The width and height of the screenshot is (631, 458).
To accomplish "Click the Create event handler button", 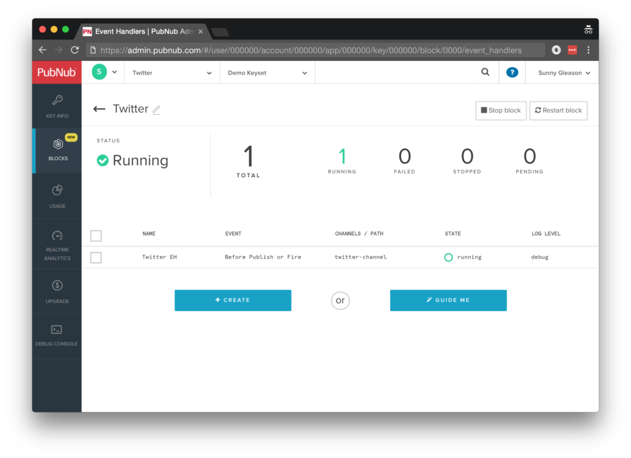I will [233, 300].
